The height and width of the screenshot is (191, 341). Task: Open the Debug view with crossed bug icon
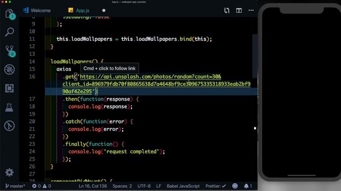pyautogui.click(x=10, y=70)
